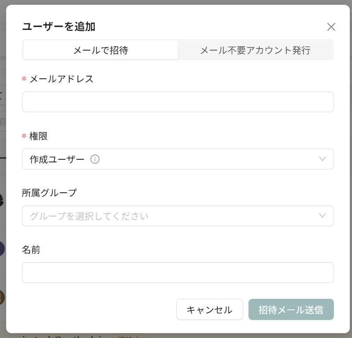Click the info icon beside 作成ユーザー

95,159
